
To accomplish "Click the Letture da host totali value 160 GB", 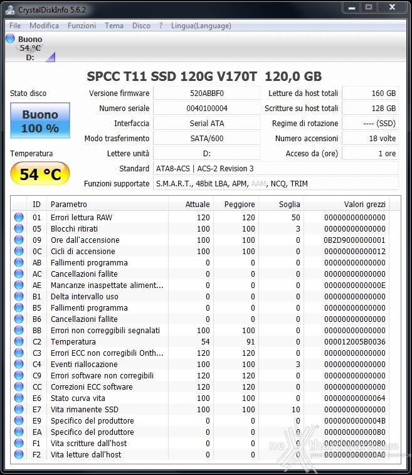I will (370, 93).
